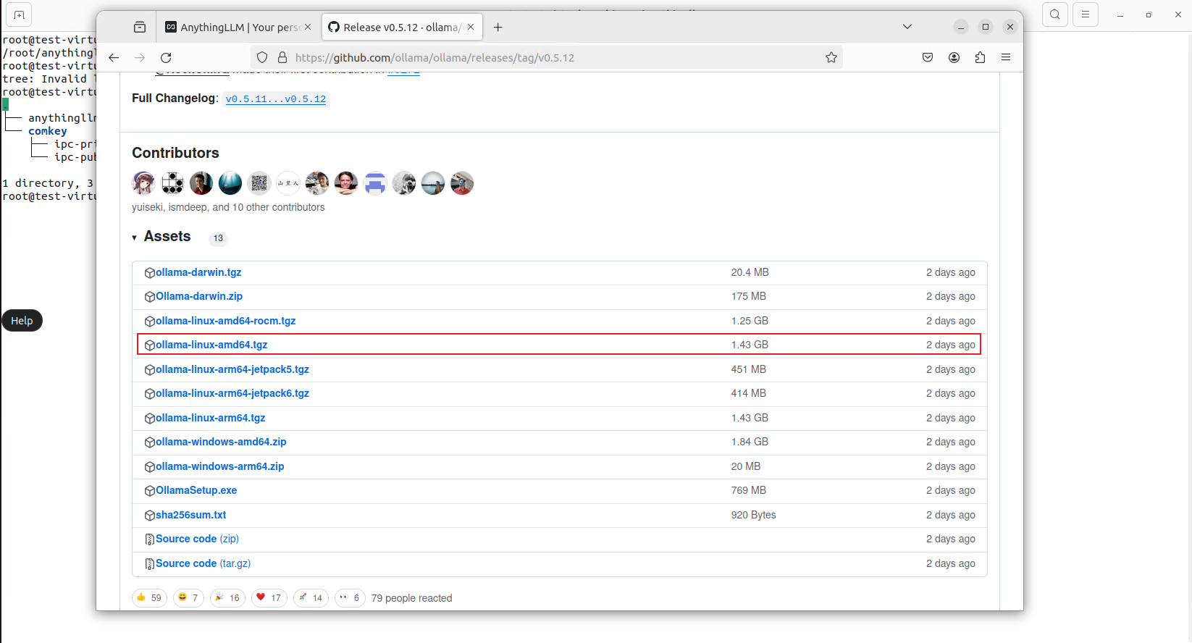The image size is (1192, 643).
Task: Toggle the laugh reaction showing 7
Action: (188, 597)
